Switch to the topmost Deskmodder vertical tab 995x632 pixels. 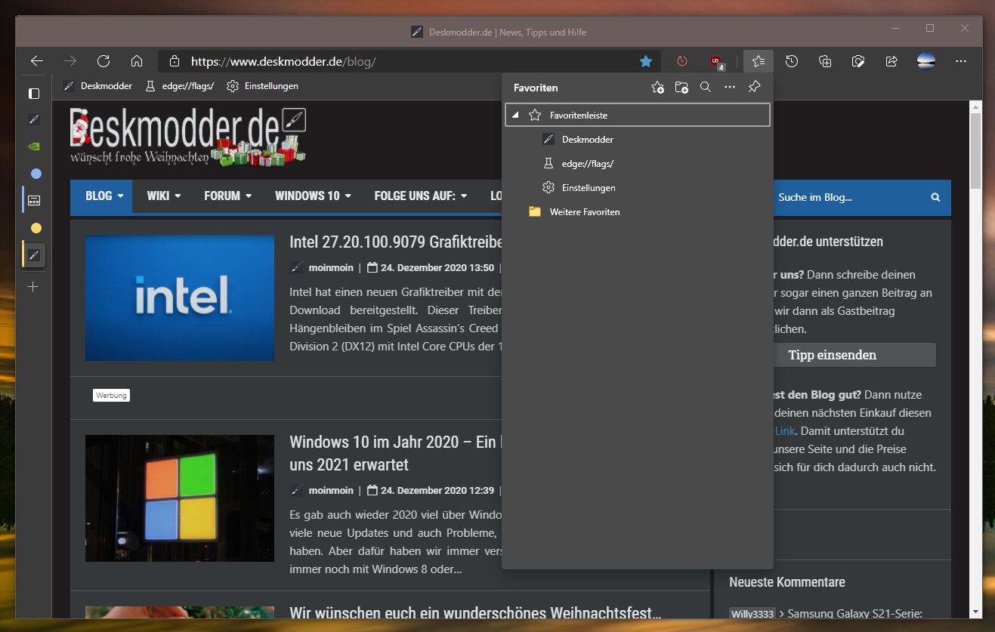34,119
